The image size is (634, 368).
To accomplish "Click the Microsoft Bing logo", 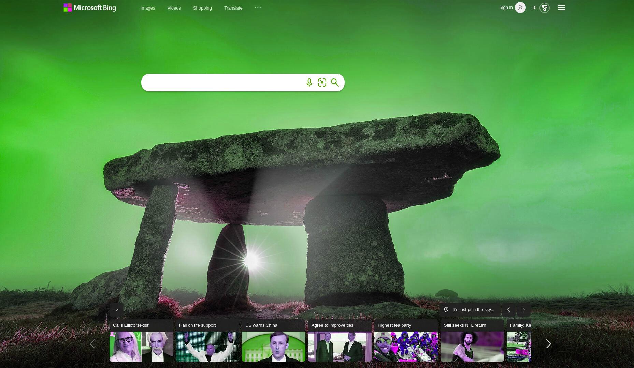I will (x=90, y=7).
